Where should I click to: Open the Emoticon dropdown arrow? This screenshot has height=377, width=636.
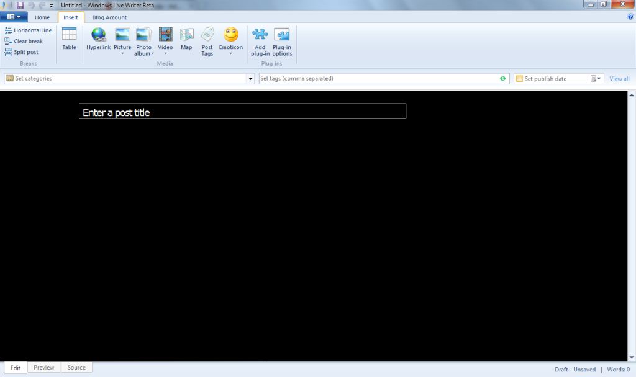[231, 53]
